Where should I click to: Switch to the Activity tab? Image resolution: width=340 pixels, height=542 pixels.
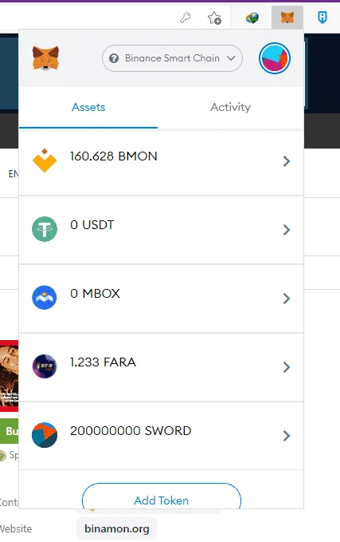click(x=230, y=107)
